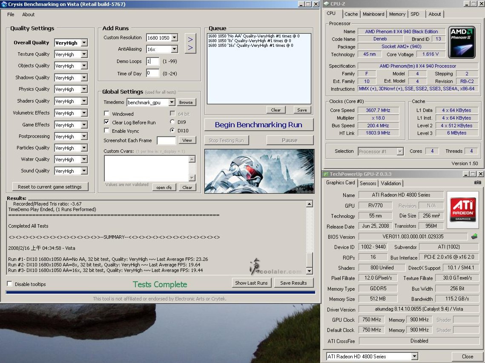Click the ATI Radeon logo in GPU-Z
Viewport: 485px width, 363px height.
pyautogui.click(x=463, y=210)
